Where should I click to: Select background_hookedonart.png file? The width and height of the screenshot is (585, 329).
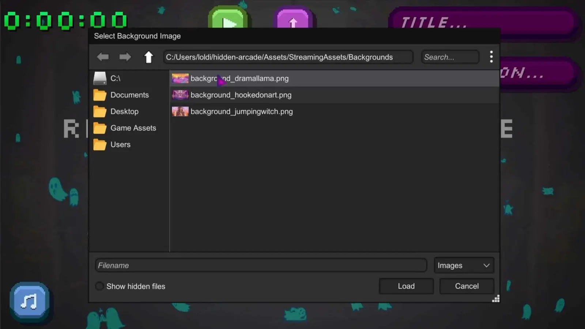pyautogui.click(x=335, y=95)
